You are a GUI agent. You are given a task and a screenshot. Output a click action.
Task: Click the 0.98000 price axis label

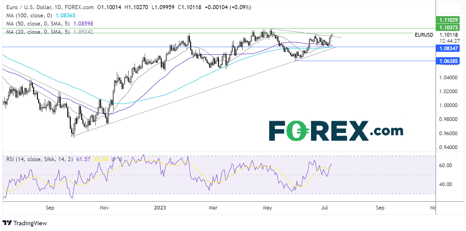(448, 119)
